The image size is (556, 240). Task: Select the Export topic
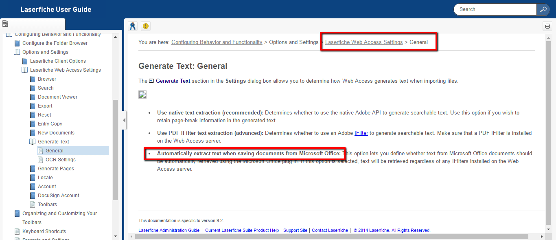pyautogui.click(x=45, y=106)
